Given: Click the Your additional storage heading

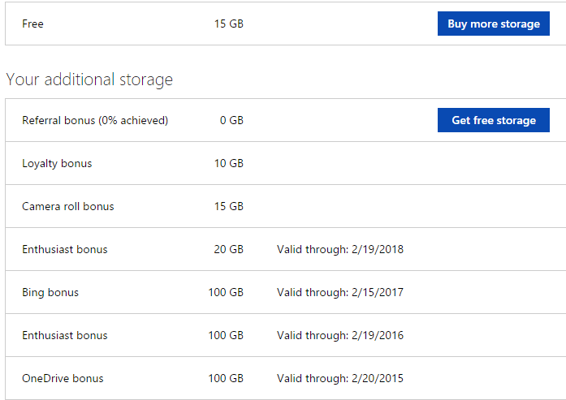Looking at the screenshot, I should (x=89, y=80).
